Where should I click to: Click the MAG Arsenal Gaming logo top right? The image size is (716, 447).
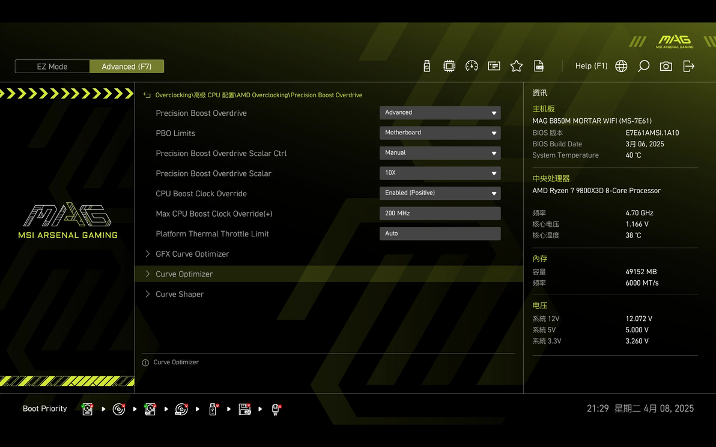click(675, 41)
